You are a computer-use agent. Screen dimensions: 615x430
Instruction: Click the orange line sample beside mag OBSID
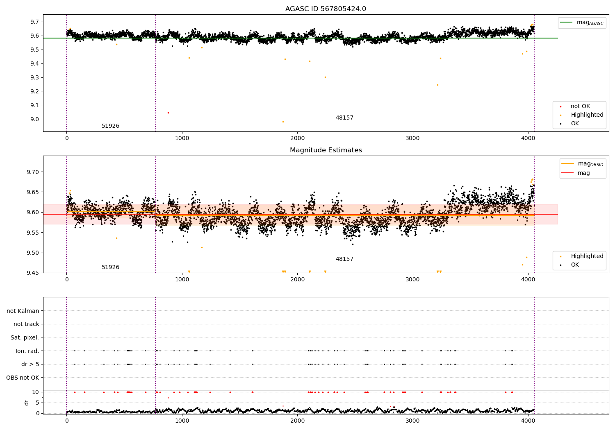click(x=567, y=164)
